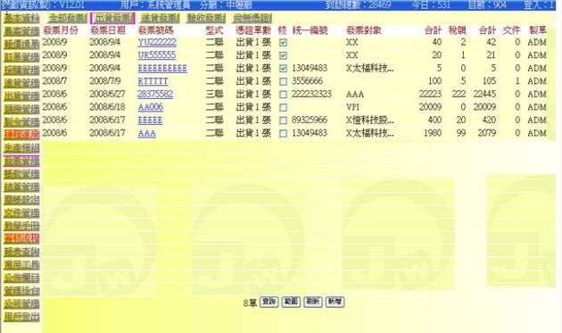Open 基本資料 in the sidebar menu
Viewport: 562px width, 333px height.
[21, 18]
